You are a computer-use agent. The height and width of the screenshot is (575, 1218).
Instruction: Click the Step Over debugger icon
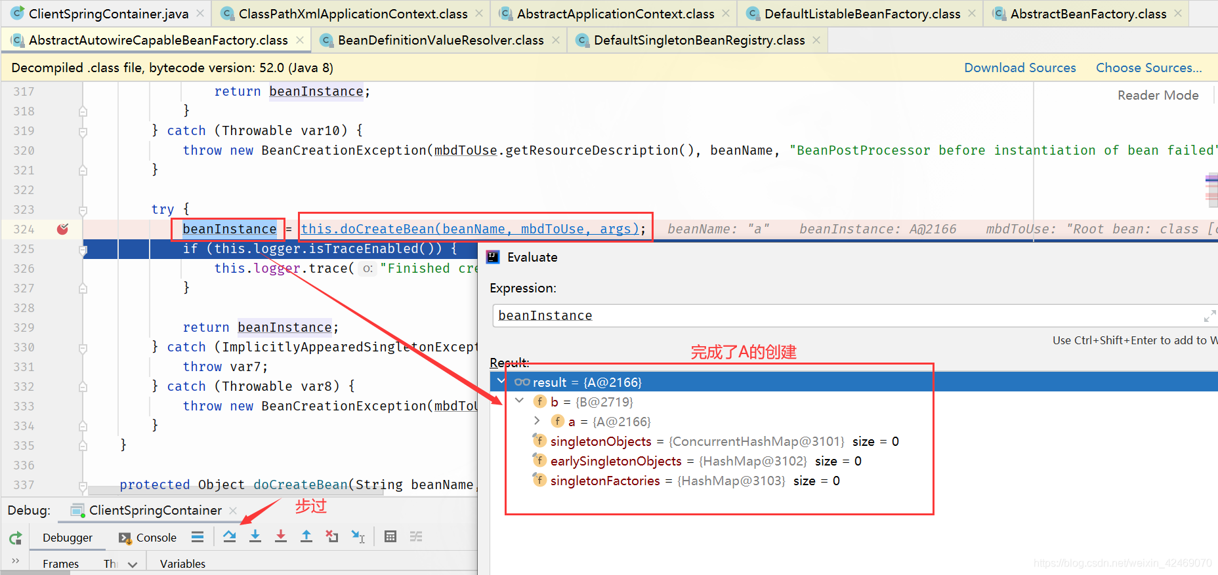click(x=229, y=536)
